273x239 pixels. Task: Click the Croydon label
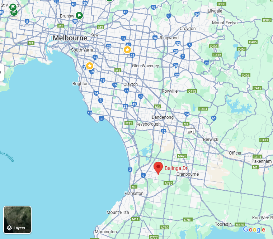click(x=188, y=29)
